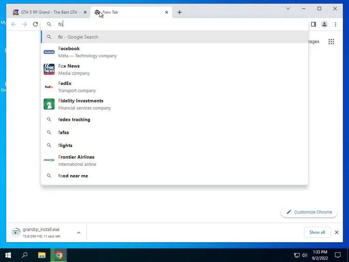The width and height of the screenshot is (349, 262).
Task: Click the forward navigation arrow
Action: tap(25, 24)
